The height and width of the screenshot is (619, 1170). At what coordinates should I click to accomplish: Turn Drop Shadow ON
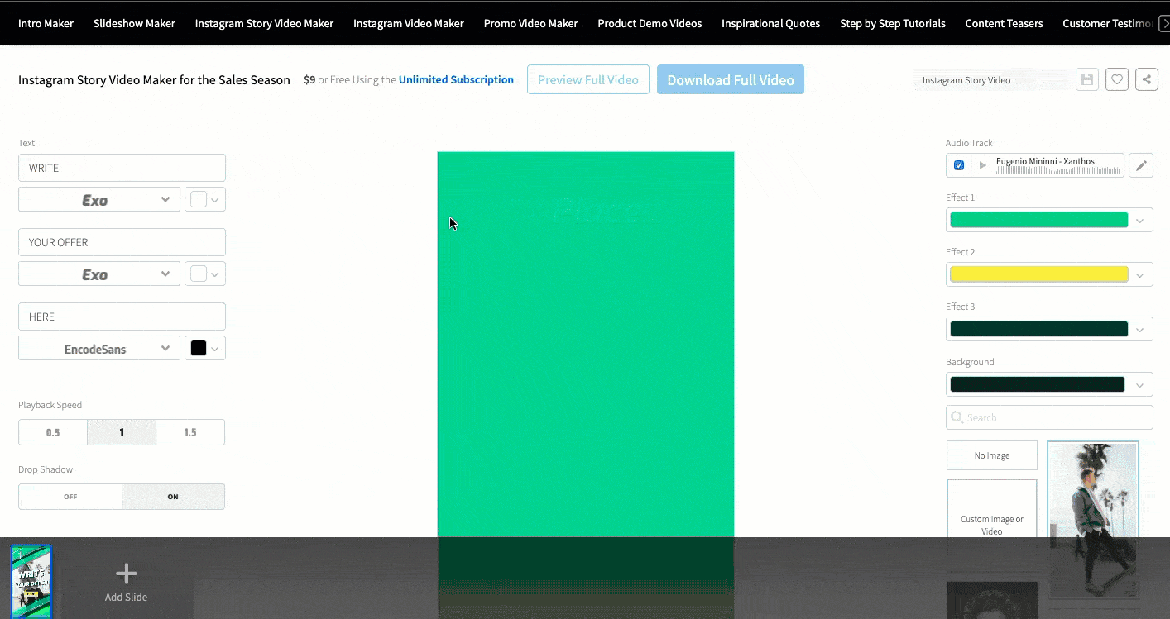click(173, 497)
